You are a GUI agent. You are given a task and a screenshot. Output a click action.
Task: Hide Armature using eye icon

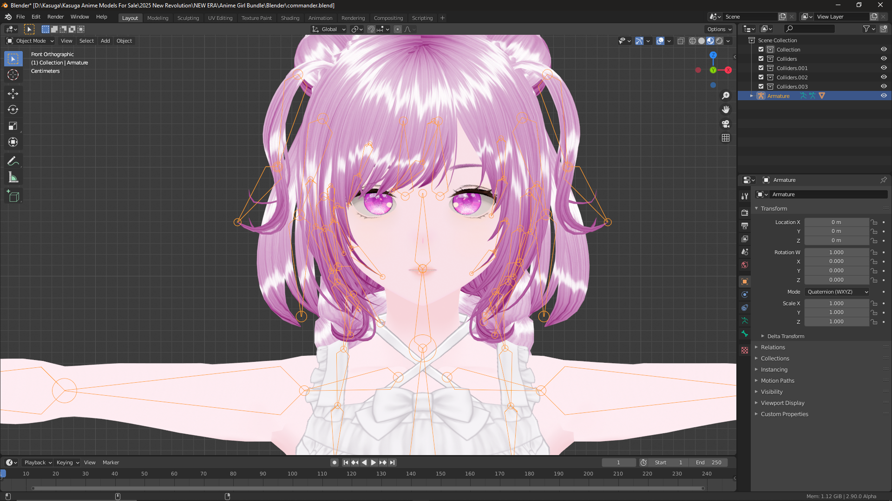click(884, 96)
